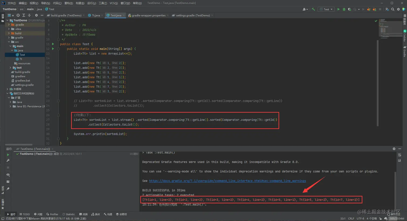Image resolution: width=407 pixels, height=221 pixels.
Task: Click the collapse all icon in Project panel
Action: click(x=29, y=15)
